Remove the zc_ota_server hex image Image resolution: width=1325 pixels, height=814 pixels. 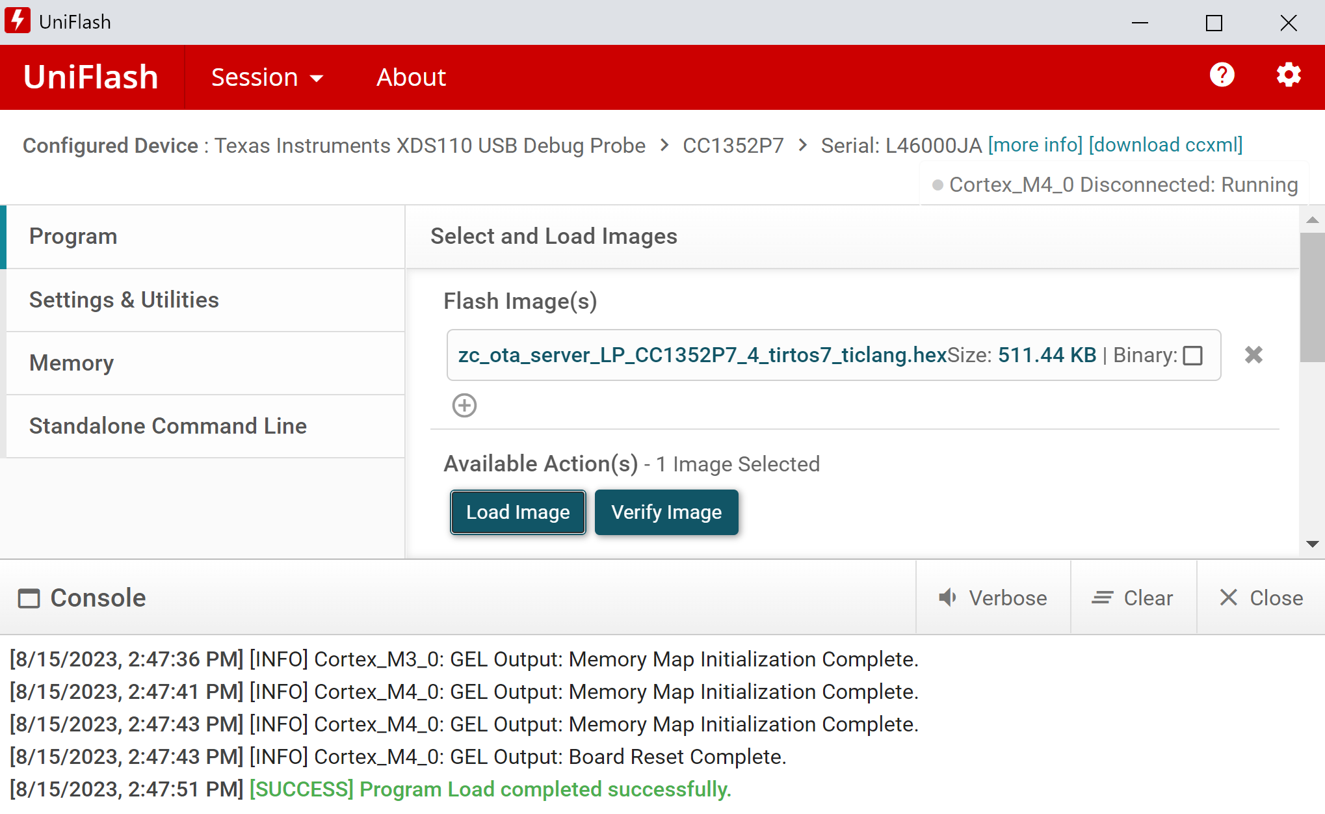tap(1253, 355)
